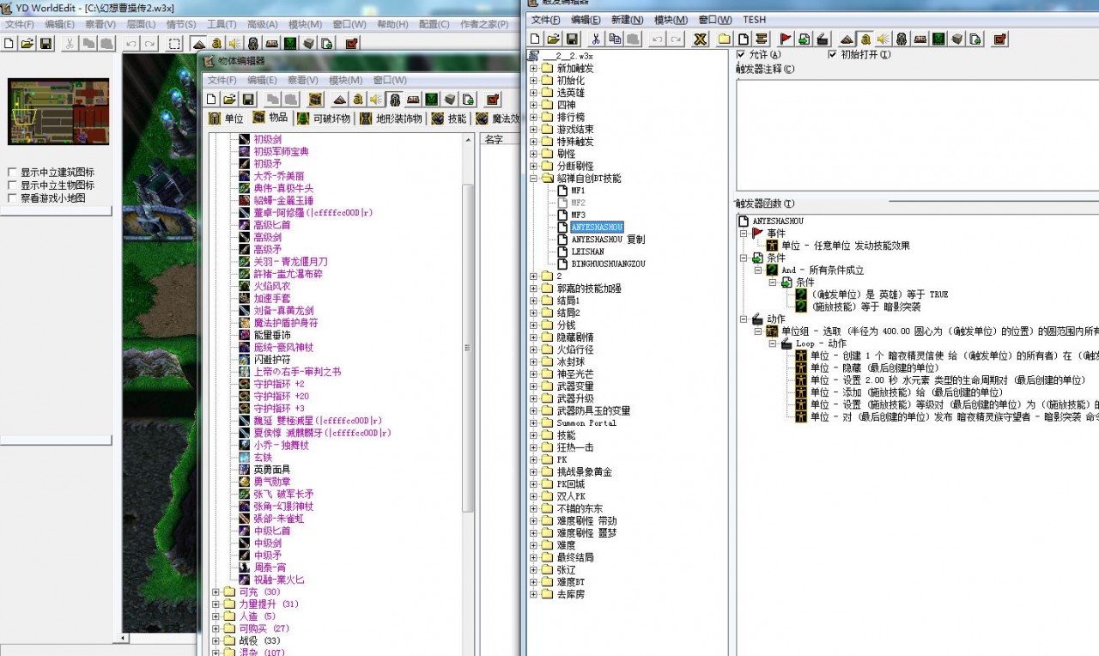Expand the 郭嘉的技能加强 folder
1099x656 pixels.
point(534,289)
